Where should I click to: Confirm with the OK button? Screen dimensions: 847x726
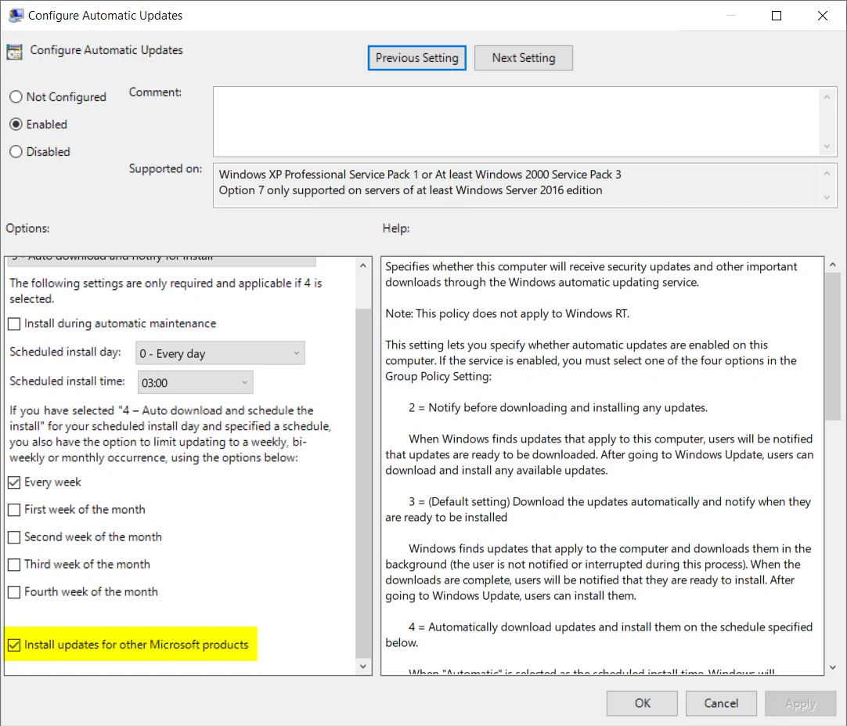pos(642,703)
